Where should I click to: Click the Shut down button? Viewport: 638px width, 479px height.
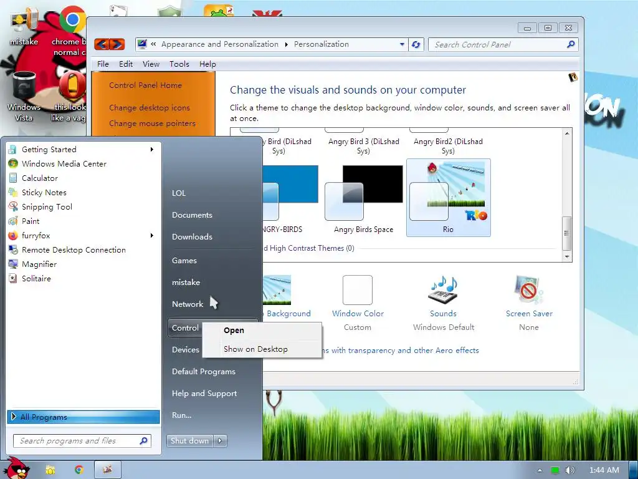pyautogui.click(x=189, y=441)
